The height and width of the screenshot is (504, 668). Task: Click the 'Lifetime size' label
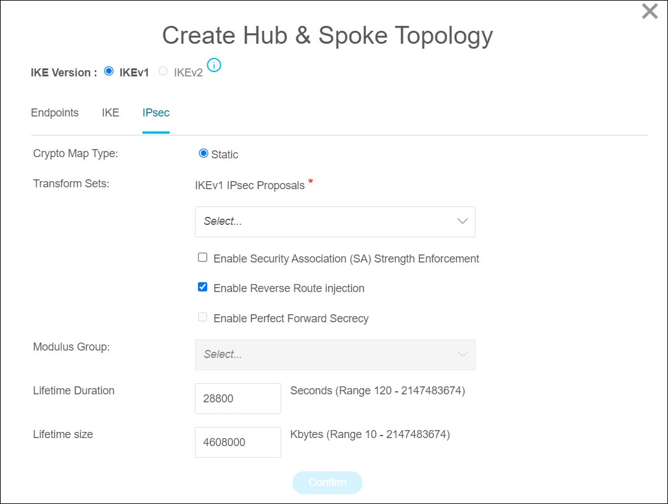tap(63, 434)
